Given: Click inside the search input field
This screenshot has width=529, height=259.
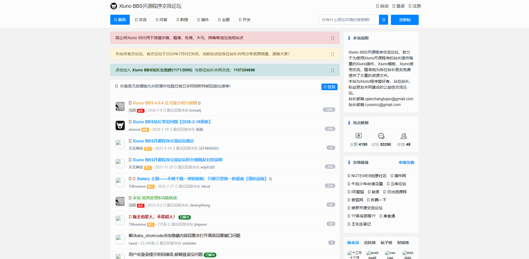Looking at the screenshot, I should pos(349,20).
